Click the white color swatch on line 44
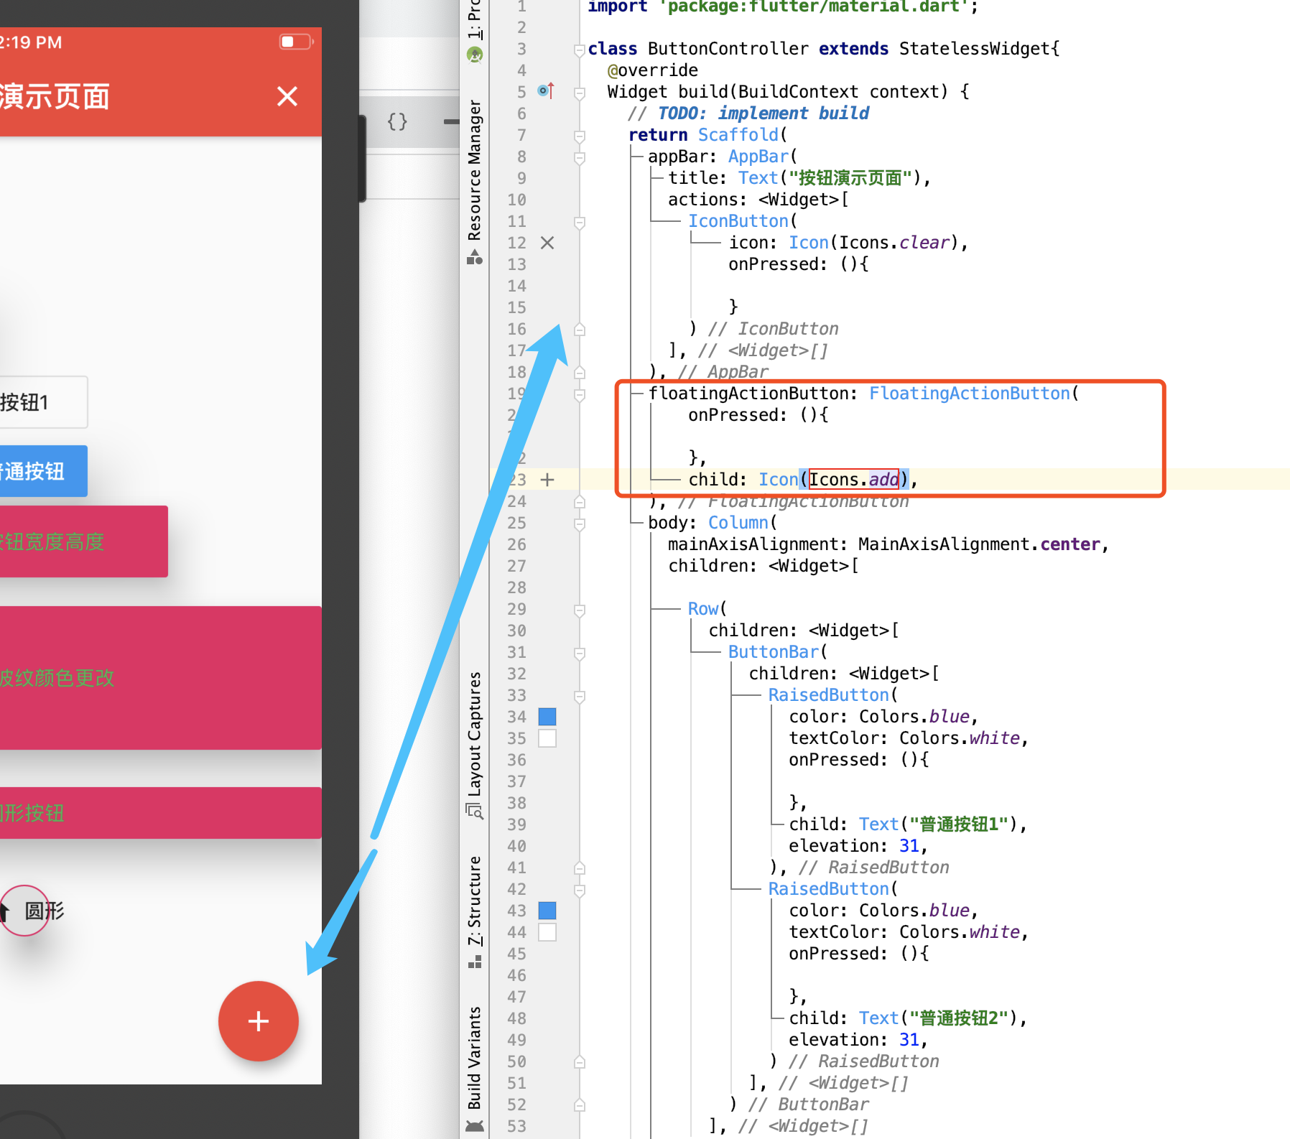 tap(547, 932)
